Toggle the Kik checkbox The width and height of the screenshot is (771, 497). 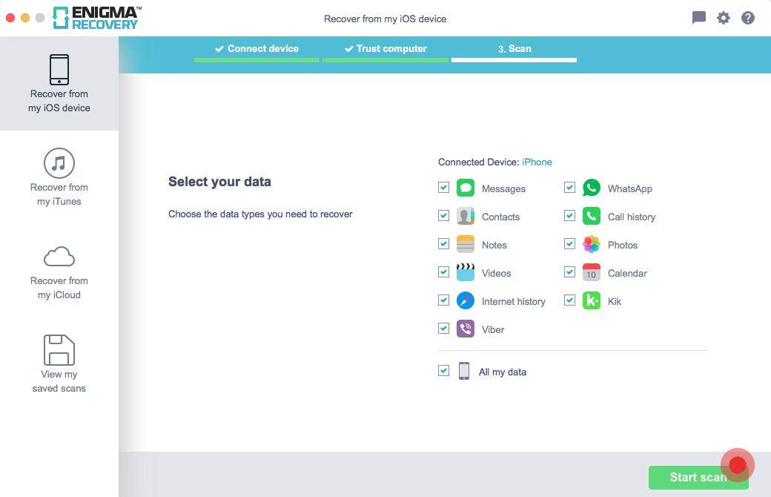[569, 300]
